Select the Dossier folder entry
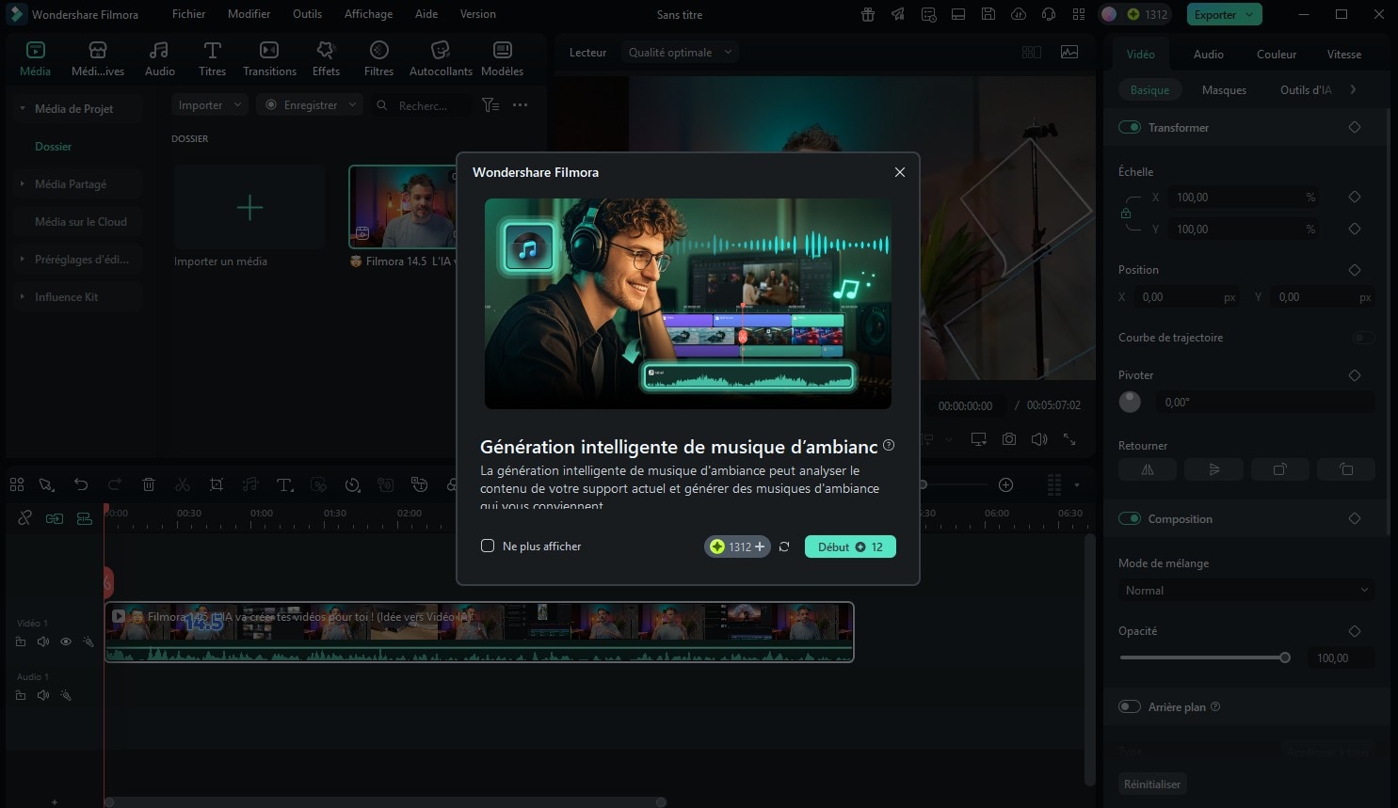 point(53,147)
